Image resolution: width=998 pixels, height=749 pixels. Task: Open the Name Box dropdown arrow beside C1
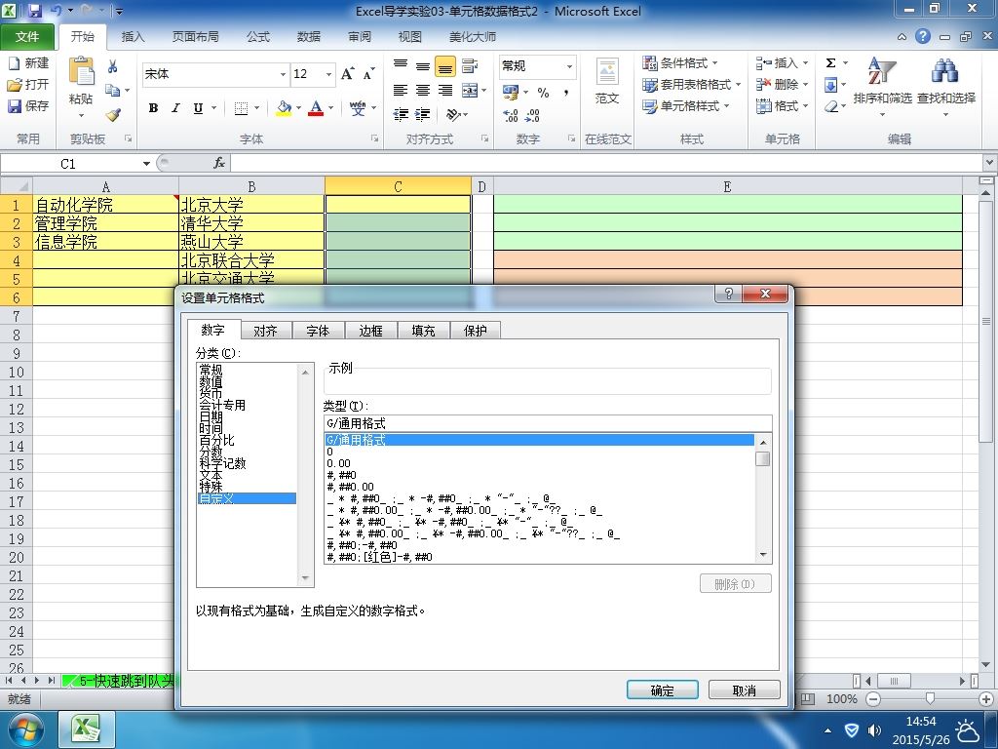point(146,164)
